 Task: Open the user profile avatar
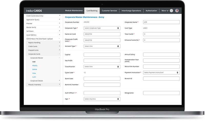[177, 11]
